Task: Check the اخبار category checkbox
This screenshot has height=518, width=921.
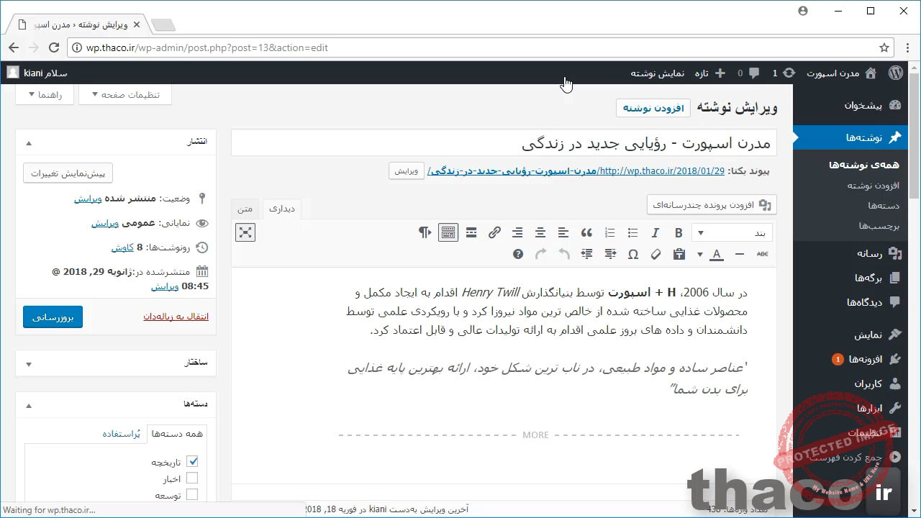Action: pos(192,478)
